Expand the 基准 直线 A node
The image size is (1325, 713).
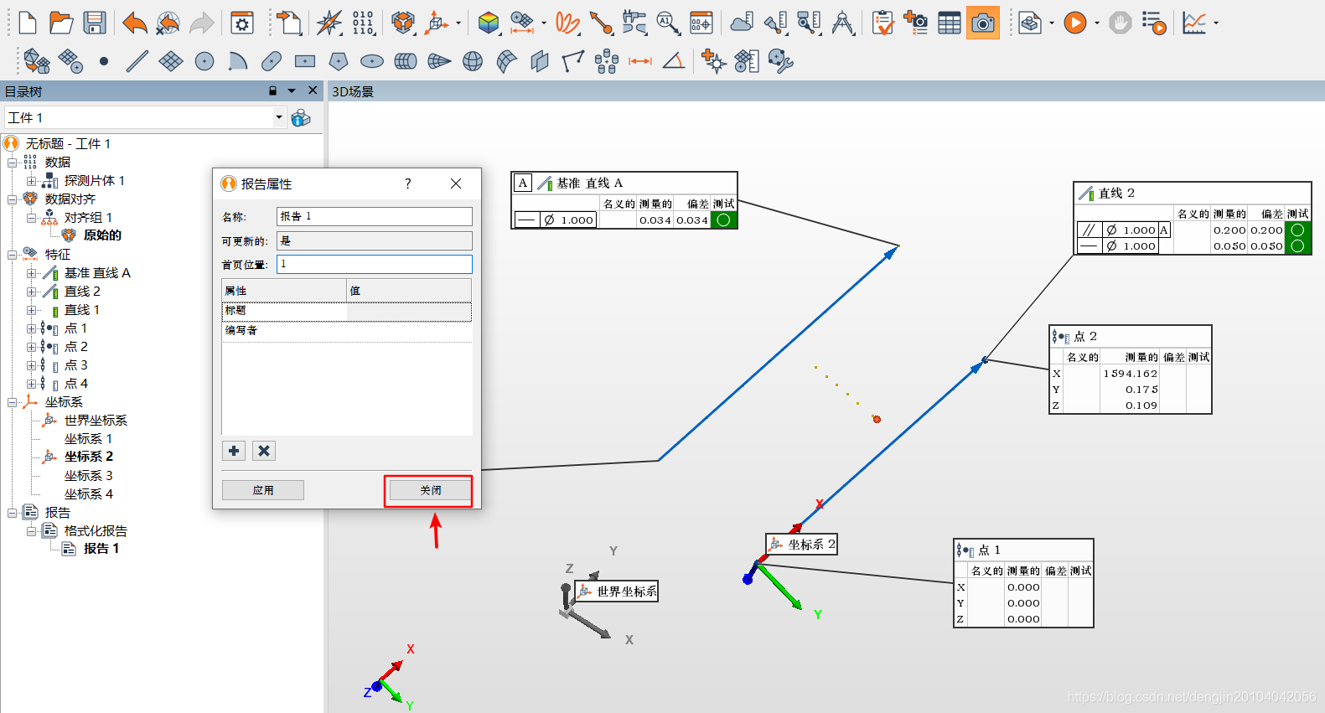pos(31,273)
